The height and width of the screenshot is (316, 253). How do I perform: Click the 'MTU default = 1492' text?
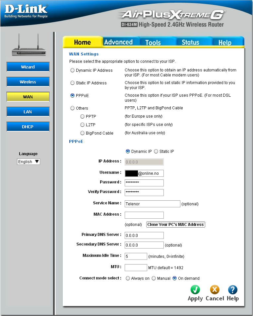coord(166,268)
